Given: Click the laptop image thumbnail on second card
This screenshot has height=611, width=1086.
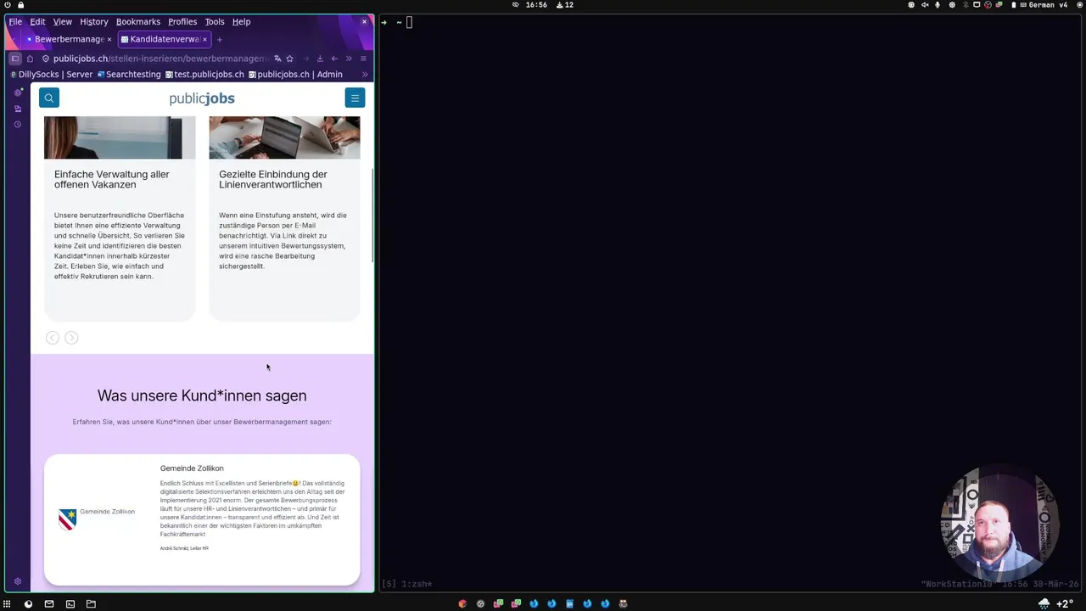Looking at the screenshot, I should point(284,137).
